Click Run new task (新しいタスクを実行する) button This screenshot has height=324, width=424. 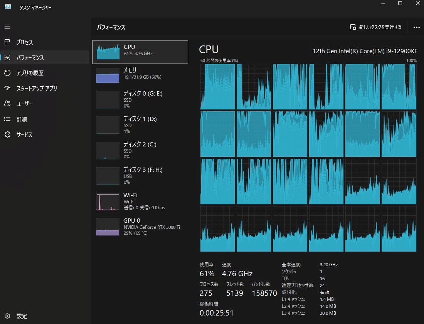coord(376,27)
